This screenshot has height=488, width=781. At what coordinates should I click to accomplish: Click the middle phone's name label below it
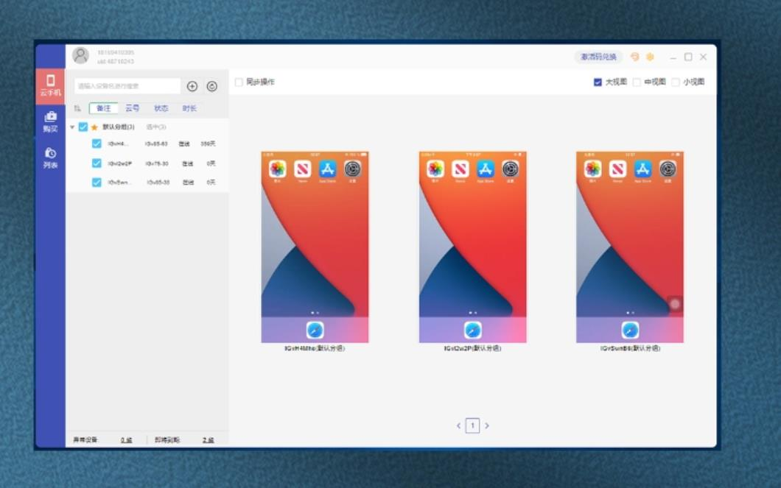(473, 348)
